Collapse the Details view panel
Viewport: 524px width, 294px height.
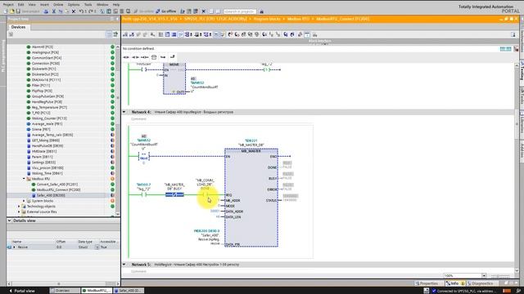click(9, 220)
